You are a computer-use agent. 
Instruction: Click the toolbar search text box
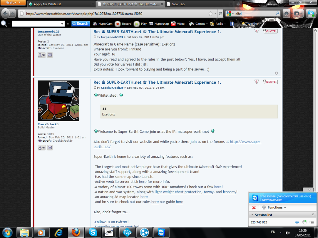point(36,24)
